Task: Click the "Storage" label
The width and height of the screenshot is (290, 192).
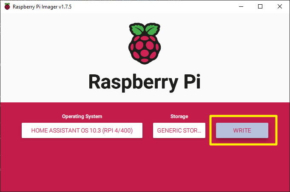Action: [179, 116]
